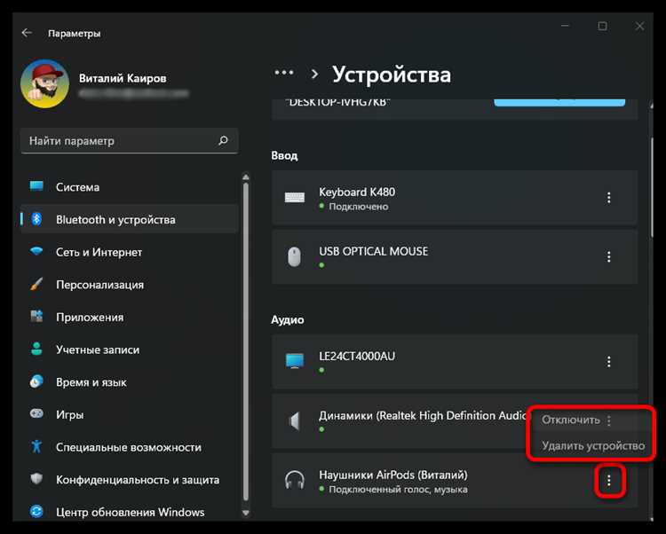Click the search magnifier icon
The height and width of the screenshot is (534, 666).
pos(223,140)
